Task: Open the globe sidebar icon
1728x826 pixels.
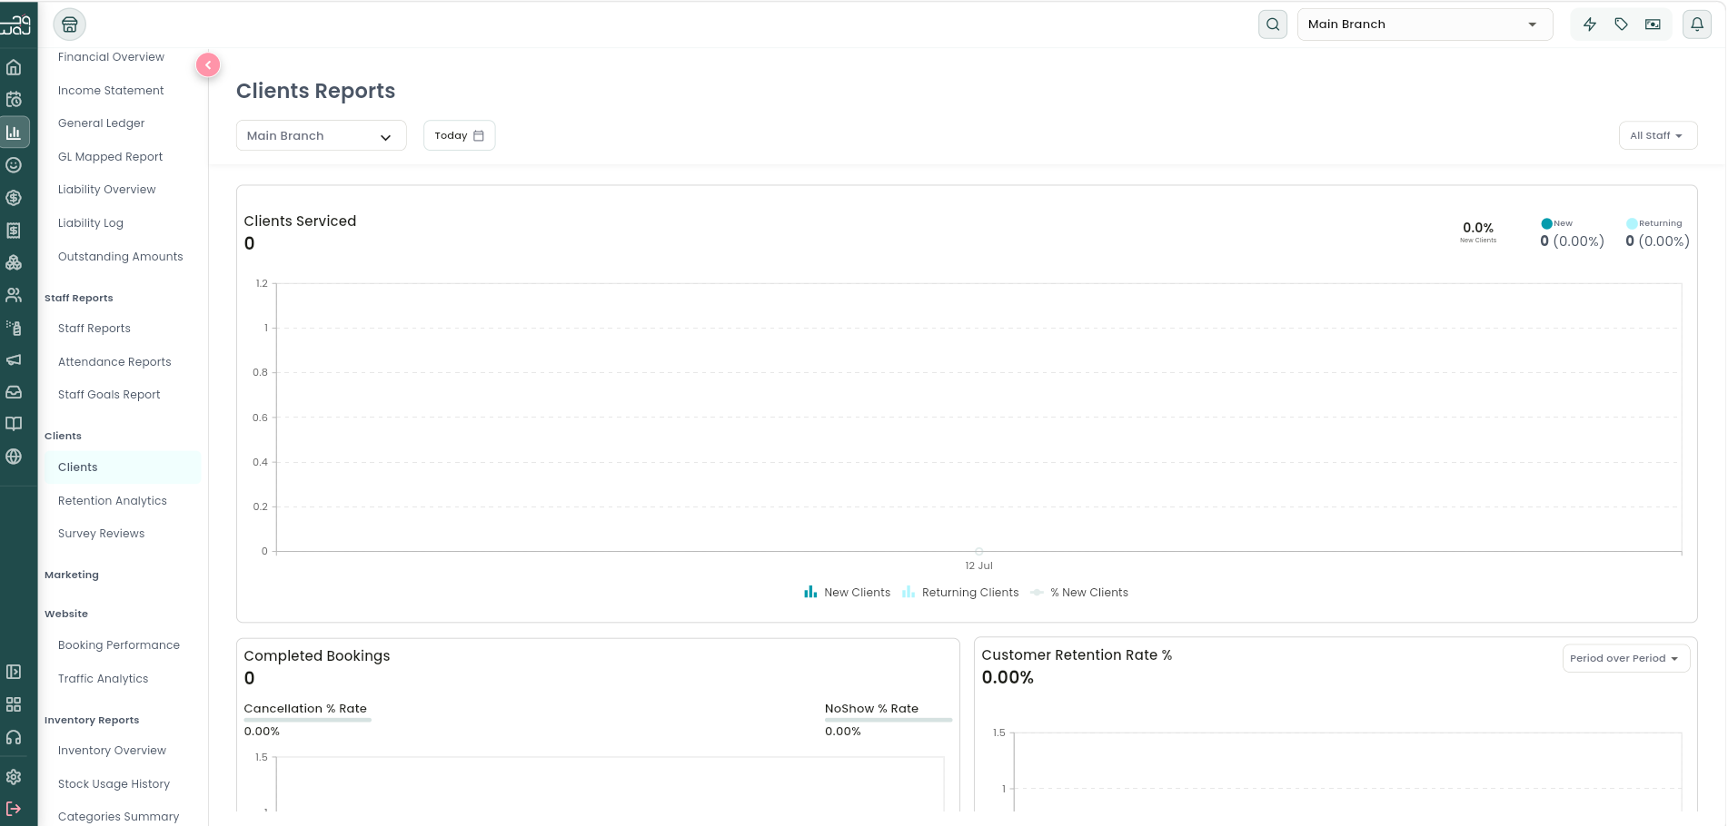Action: 14,457
